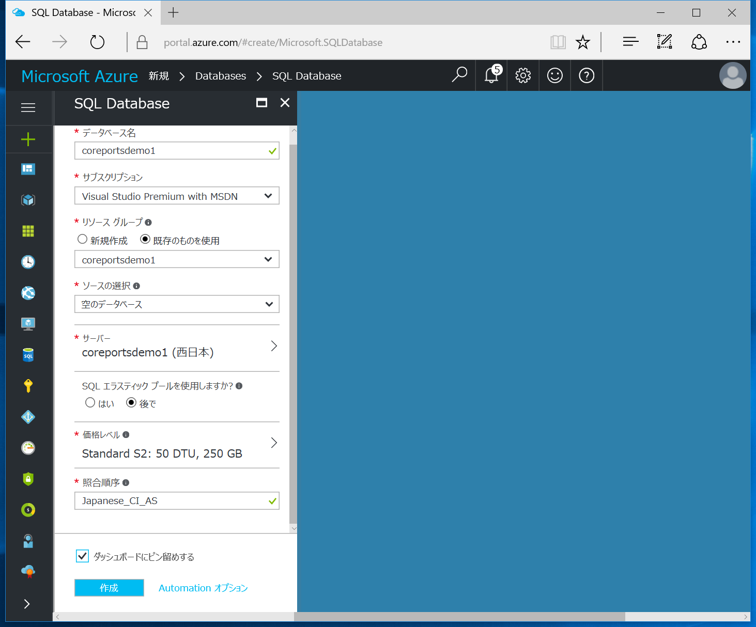
Task: Select はい for elastic pool
Action: tap(90, 402)
